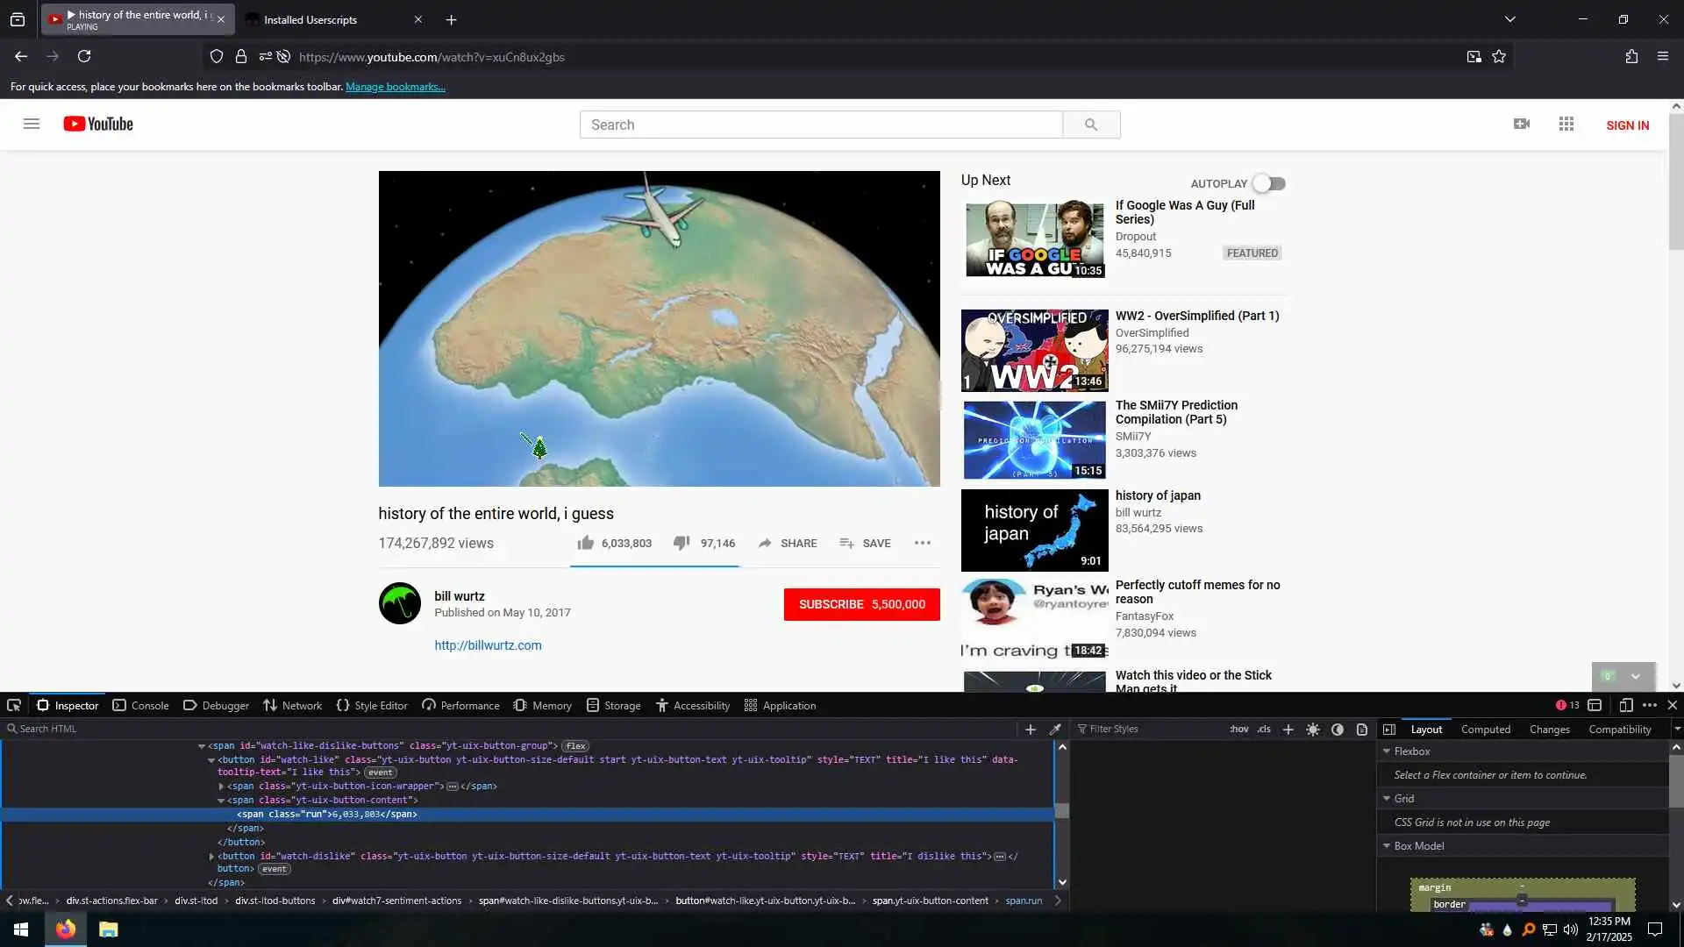Open the YouTube hamburger guide menu
This screenshot has height=947, width=1684.
click(32, 125)
